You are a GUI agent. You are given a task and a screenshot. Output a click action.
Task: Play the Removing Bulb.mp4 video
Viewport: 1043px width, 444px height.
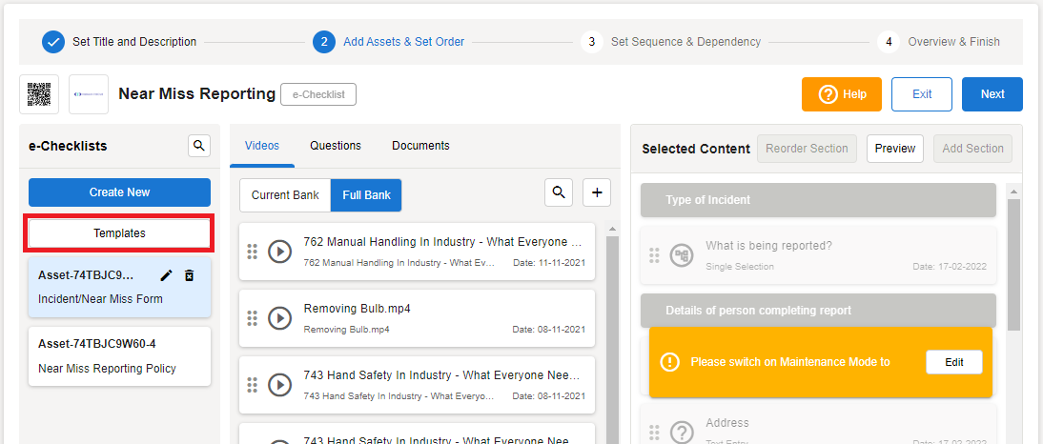click(x=279, y=318)
